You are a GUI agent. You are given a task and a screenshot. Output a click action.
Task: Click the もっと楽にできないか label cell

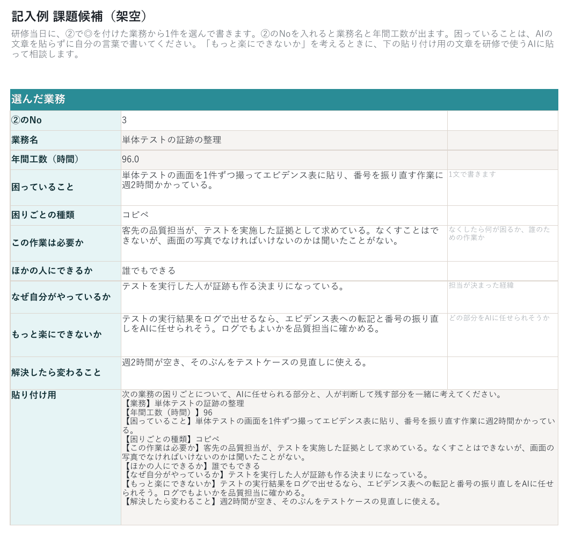[65, 335]
